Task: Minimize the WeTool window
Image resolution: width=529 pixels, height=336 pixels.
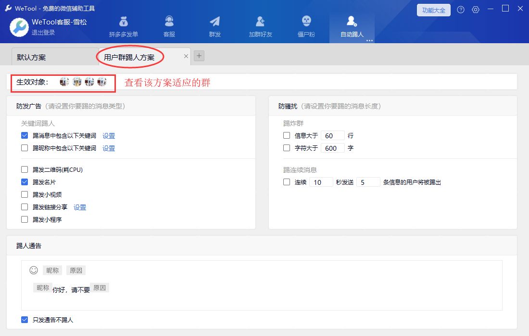Action: coord(491,9)
